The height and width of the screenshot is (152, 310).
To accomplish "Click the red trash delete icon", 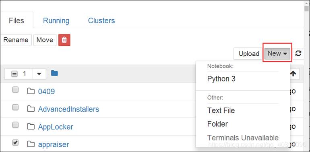I will point(64,40).
